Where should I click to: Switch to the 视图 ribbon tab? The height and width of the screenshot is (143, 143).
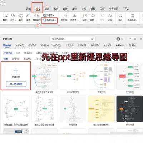(x=93, y=9)
